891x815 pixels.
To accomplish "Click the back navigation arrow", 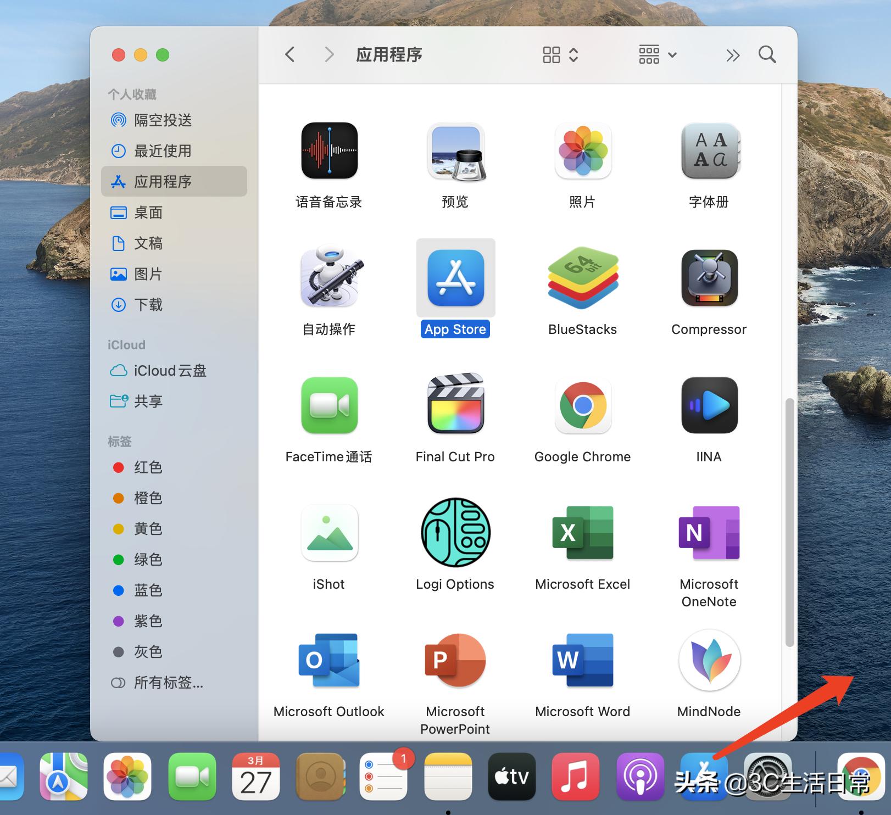I will tap(290, 54).
